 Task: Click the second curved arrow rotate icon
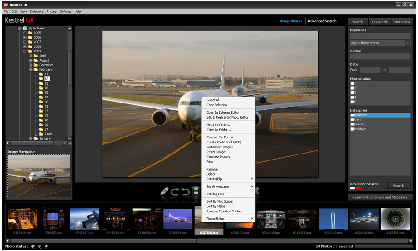(185, 192)
